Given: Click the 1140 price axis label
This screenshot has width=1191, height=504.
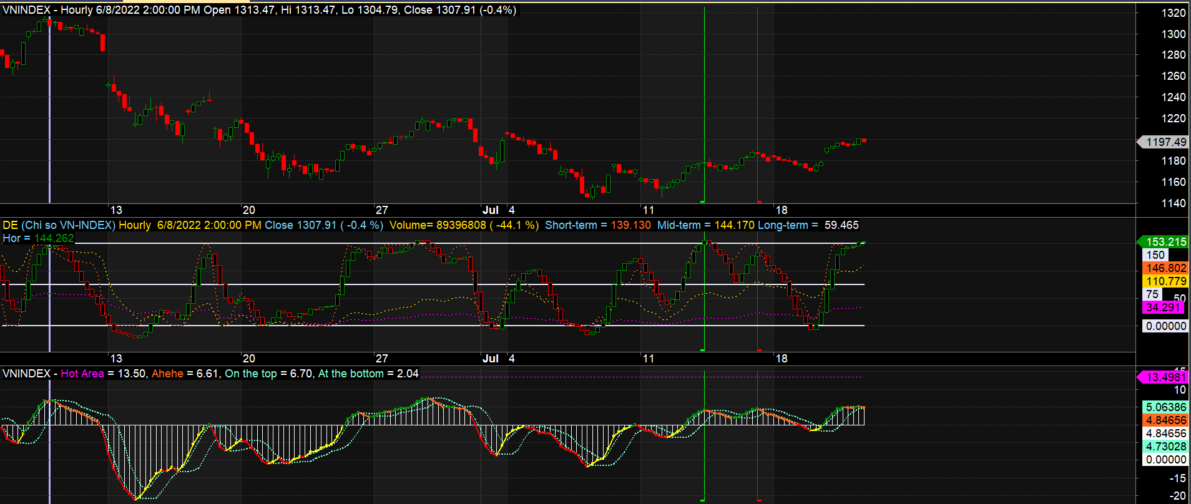Looking at the screenshot, I should [1174, 203].
